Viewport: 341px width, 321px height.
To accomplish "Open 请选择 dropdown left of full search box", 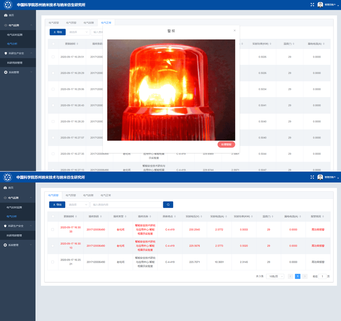I will coord(78,205).
